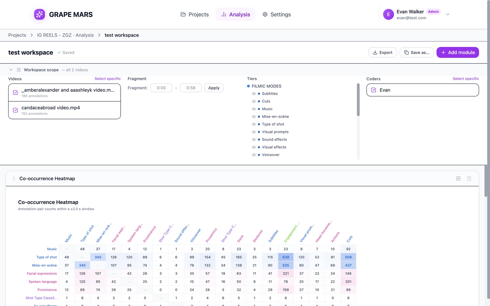Toggle Mise-en-scène tier eye icon
490x306 pixels.
[254, 117]
